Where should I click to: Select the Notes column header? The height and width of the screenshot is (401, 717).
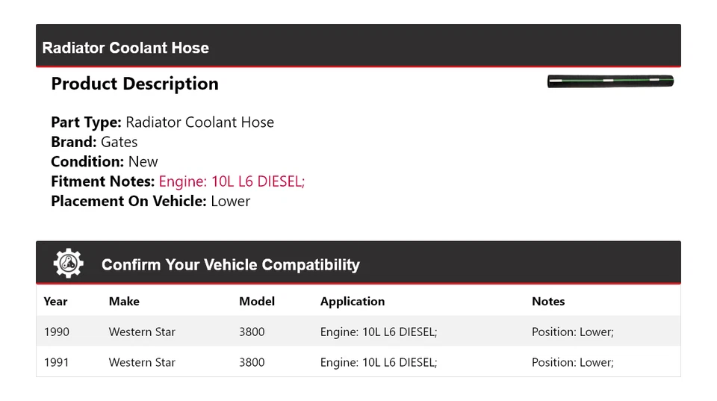(548, 302)
